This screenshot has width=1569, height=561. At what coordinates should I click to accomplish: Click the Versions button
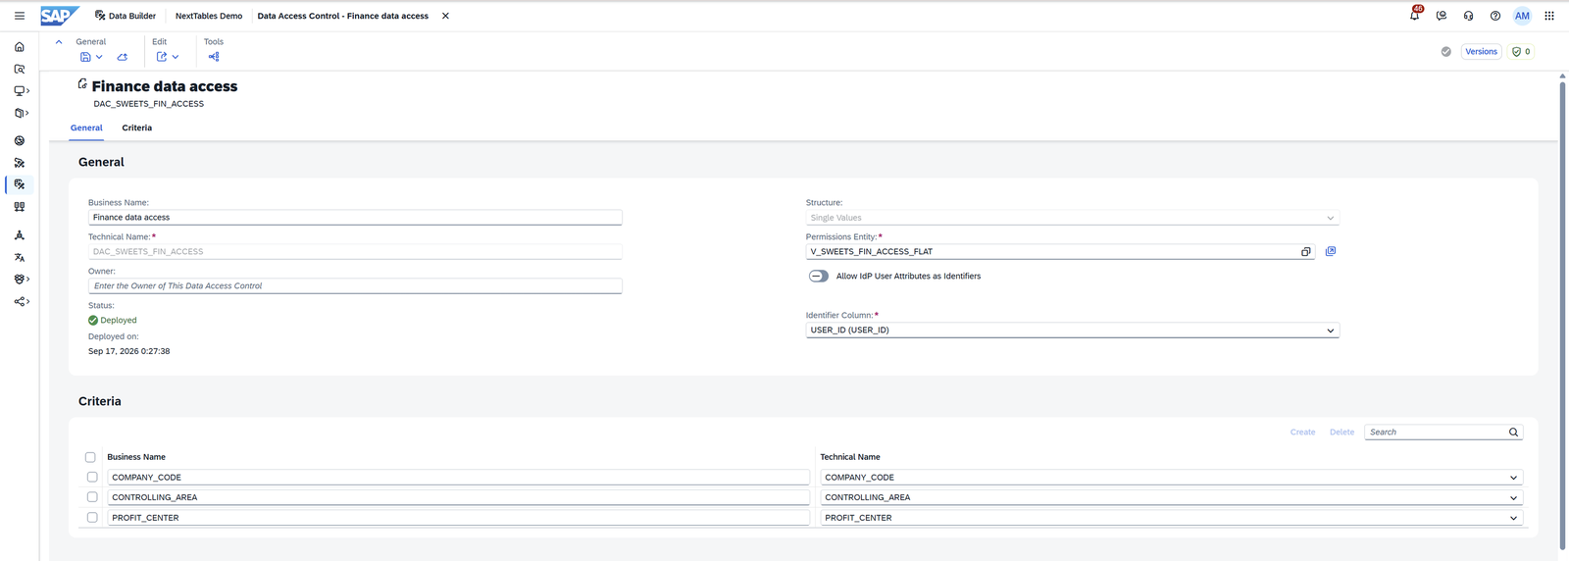[x=1481, y=52]
